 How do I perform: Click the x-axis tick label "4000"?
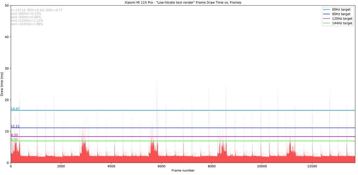[111, 166]
